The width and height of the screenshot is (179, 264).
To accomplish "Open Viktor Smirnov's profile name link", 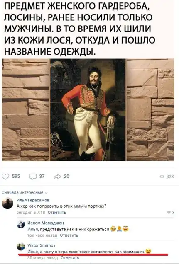I will point(42,245).
